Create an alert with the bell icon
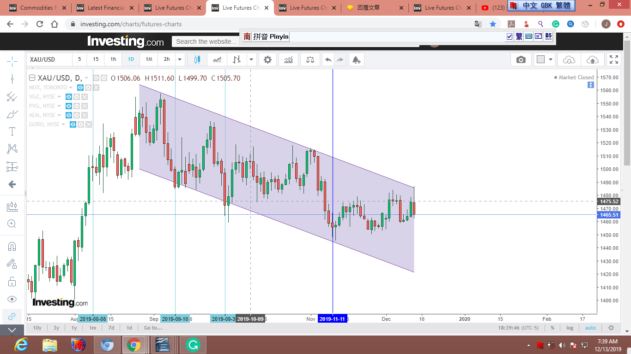 [x=356, y=59]
